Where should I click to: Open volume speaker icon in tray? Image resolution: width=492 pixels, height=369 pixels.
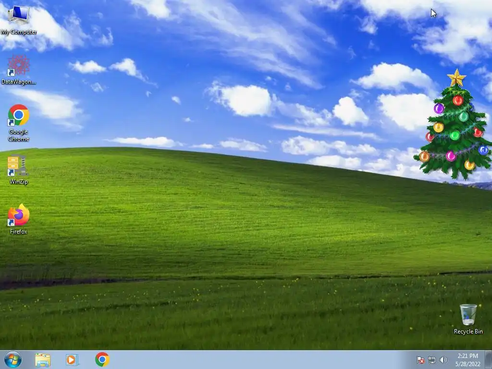pos(443,360)
